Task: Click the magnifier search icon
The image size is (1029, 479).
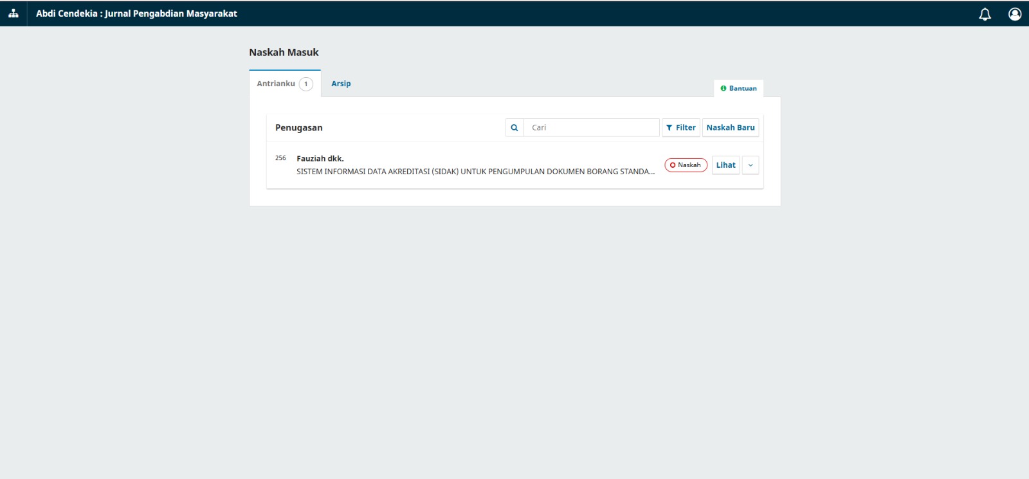Action: coord(514,128)
